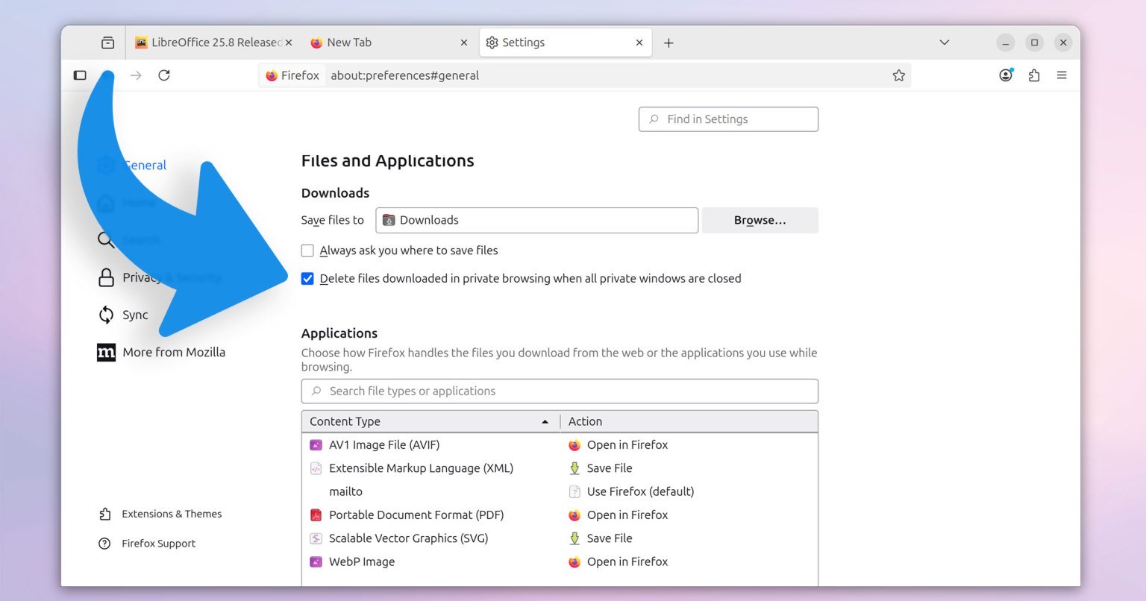Screen dimensions: 1146x601
Task: Click the Privacy & Security lock icon
Action: coord(106,277)
